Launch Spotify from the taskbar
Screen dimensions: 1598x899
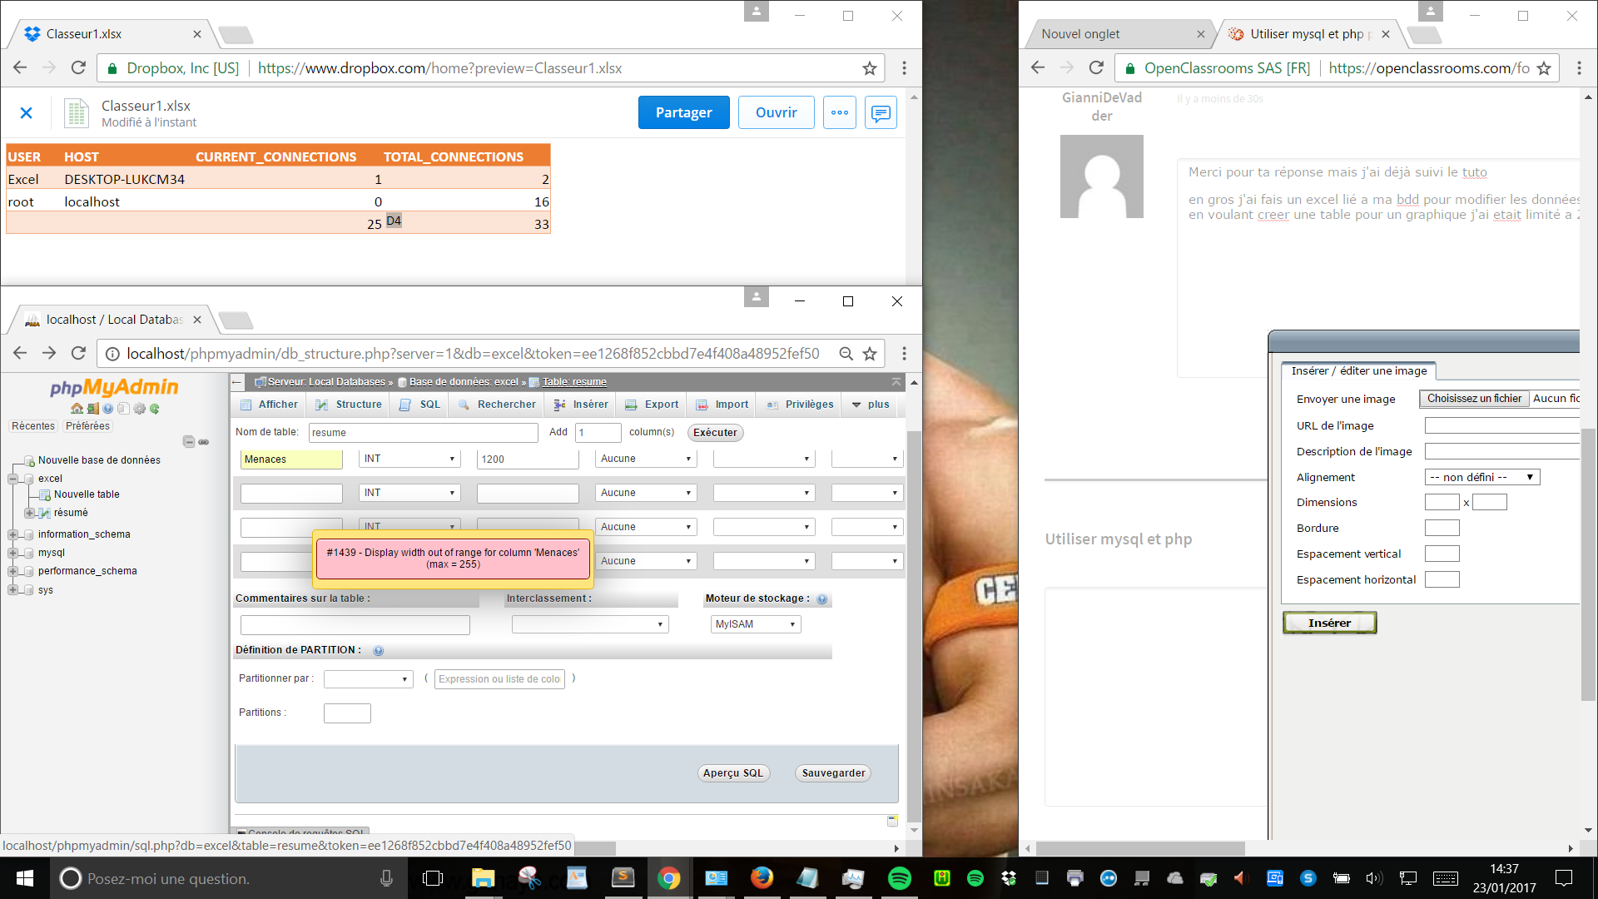(899, 878)
